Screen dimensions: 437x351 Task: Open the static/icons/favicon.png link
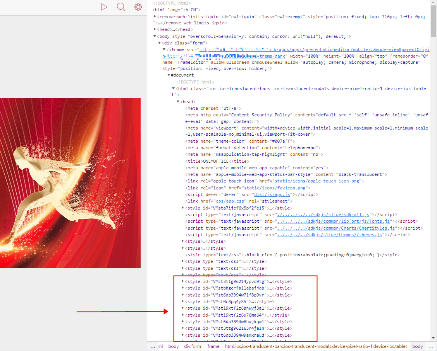(275, 188)
